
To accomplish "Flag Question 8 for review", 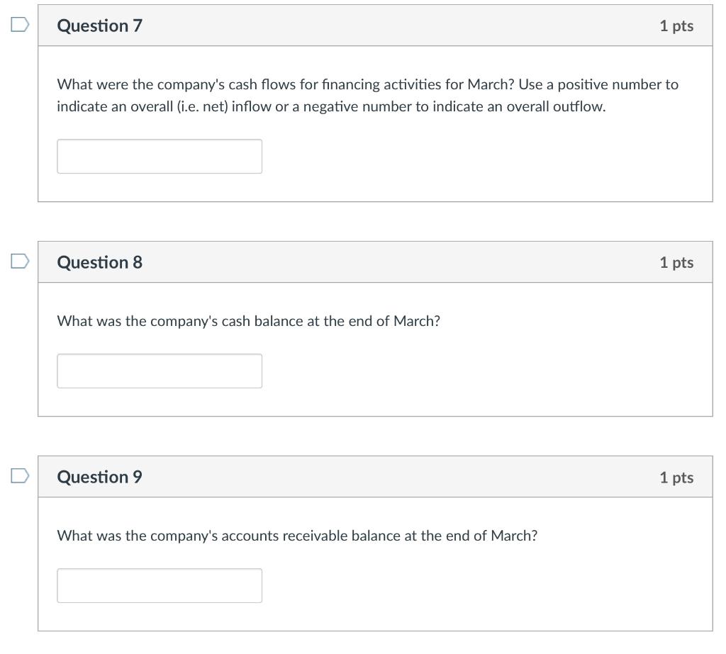I will pyautogui.click(x=19, y=262).
